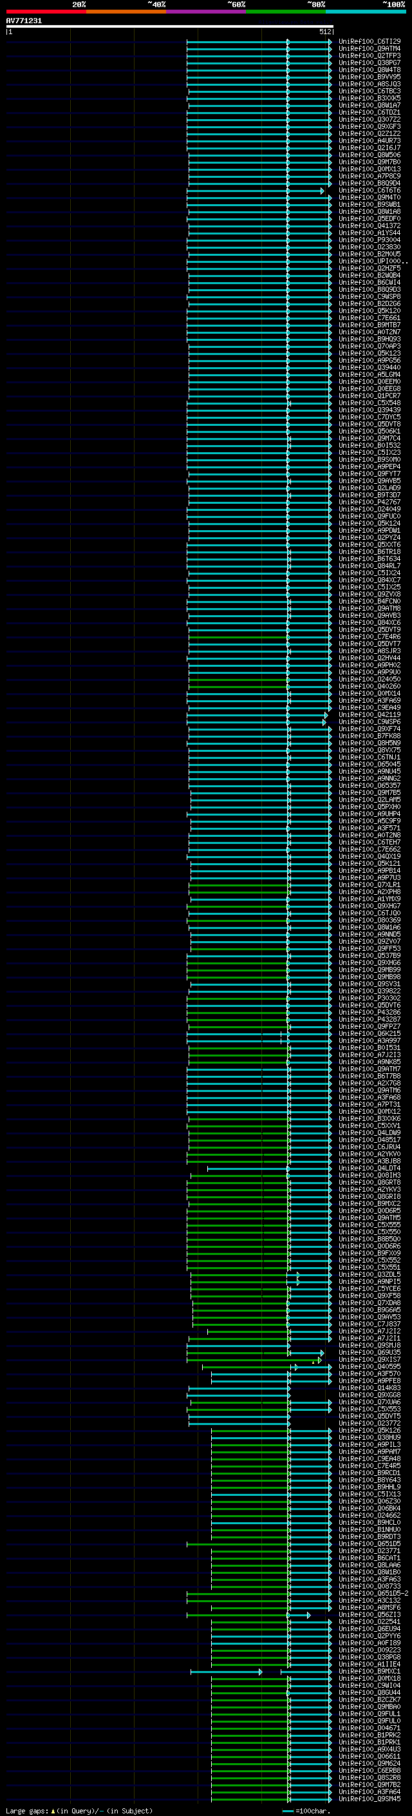The width and height of the screenshot is (412, 1816).
Task: Select the label UniRef100_Q2I6J7
Action: (x=370, y=148)
